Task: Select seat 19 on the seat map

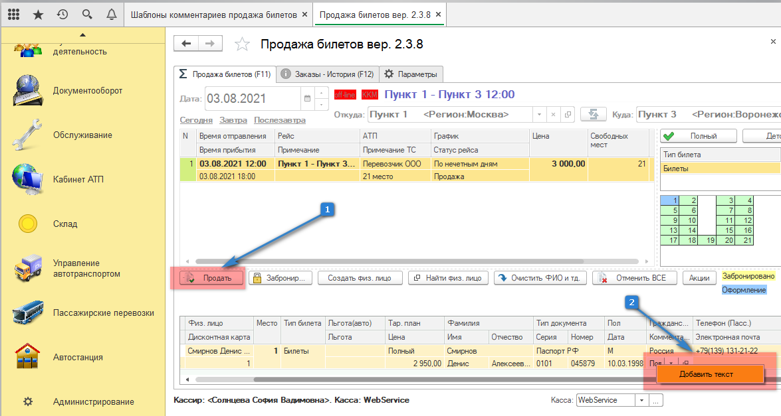Action: tap(711, 240)
